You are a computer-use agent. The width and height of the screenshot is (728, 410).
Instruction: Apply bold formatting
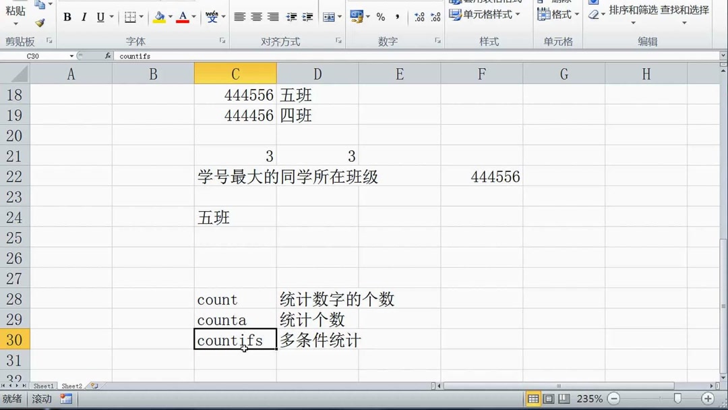(x=67, y=17)
